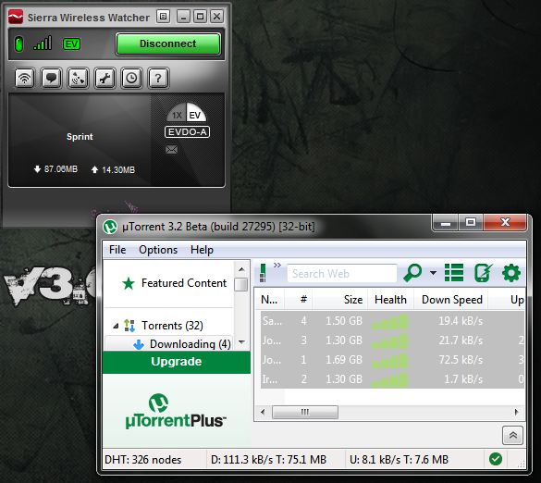Image resolution: width=541 pixels, height=483 pixels.
Task: Open Wi-Fi panel in Sierra Wireless Watcher
Action: [24, 78]
